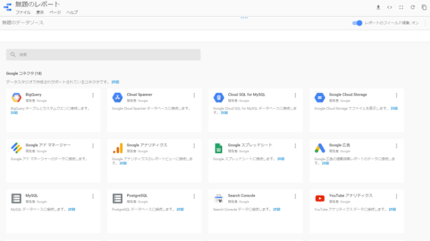Select the Google Cloud Storage icon
The width and height of the screenshot is (430, 241).
coord(320,97)
